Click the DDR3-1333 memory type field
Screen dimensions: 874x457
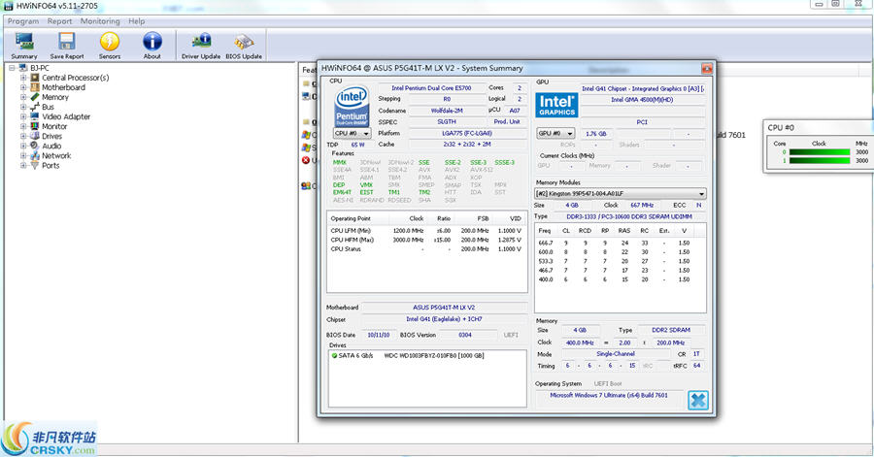pyautogui.click(x=629, y=216)
